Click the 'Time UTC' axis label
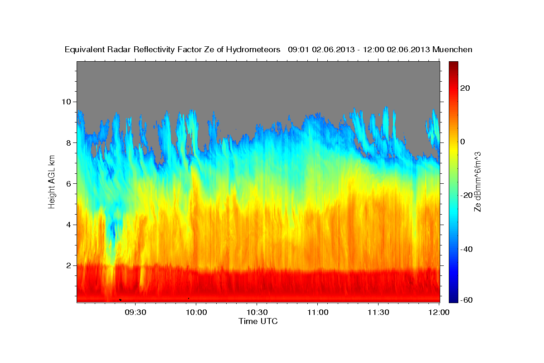The width and height of the screenshot is (544, 363). (x=258, y=321)
